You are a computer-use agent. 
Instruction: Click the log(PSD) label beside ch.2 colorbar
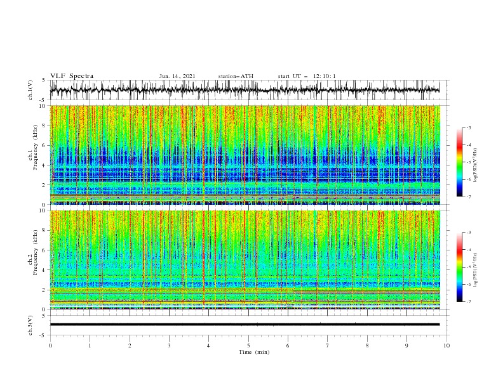pyautogui.click(x=475, y=270)
